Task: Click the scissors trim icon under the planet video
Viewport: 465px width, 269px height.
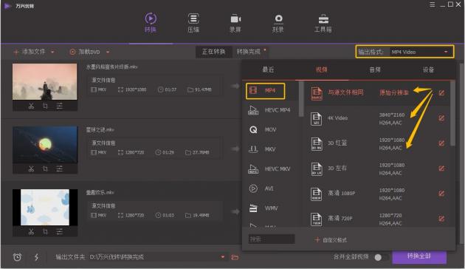Action: click(x=31, y=168)
